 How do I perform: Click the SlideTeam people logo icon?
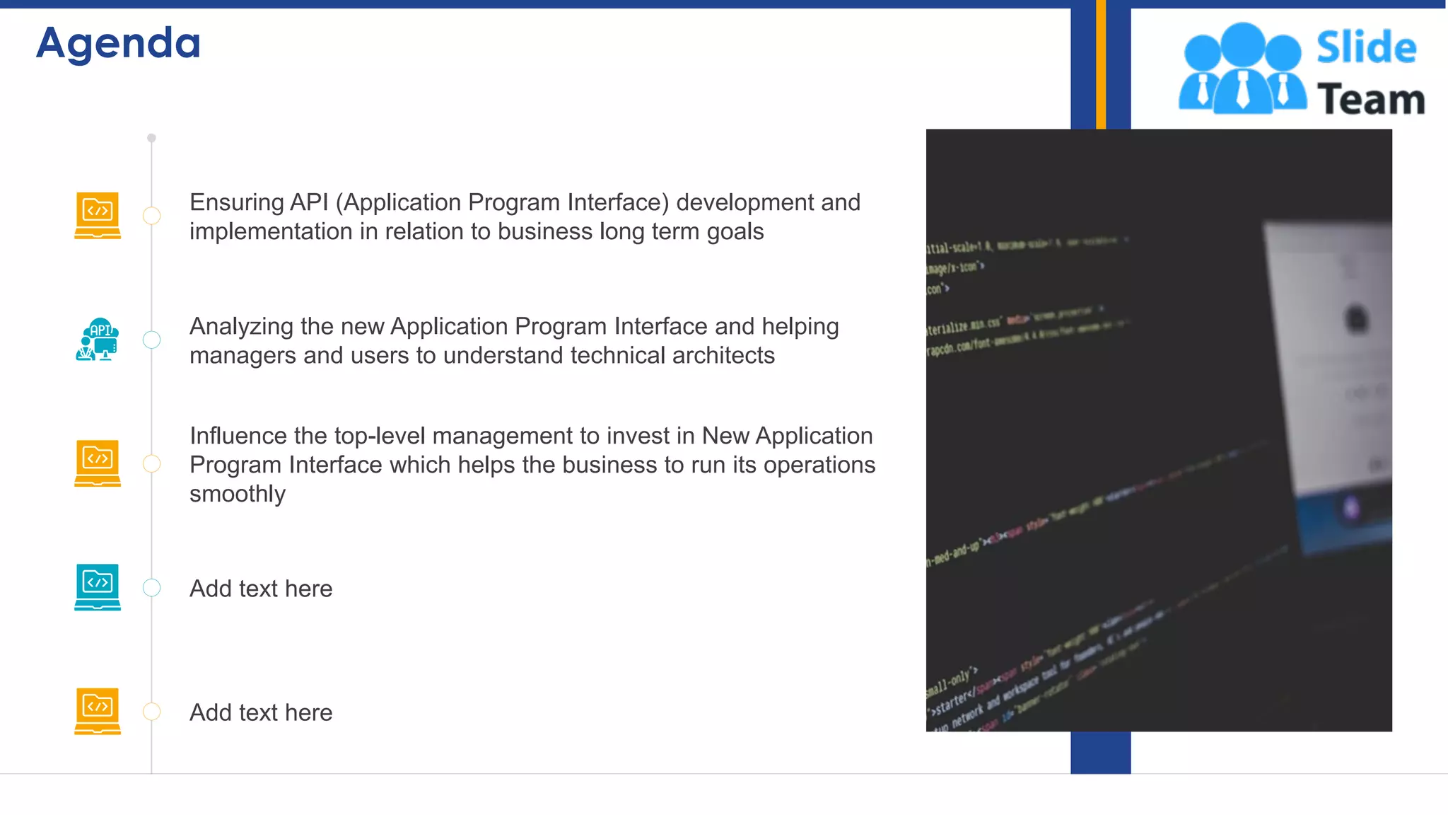coord(1242,68)
